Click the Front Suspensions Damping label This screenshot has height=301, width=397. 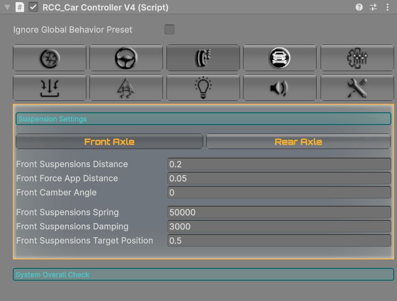point(72,226)
